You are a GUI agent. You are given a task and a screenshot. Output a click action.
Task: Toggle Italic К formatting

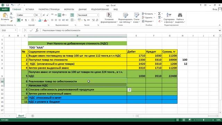pyautogui.click(x=22, y=20)
